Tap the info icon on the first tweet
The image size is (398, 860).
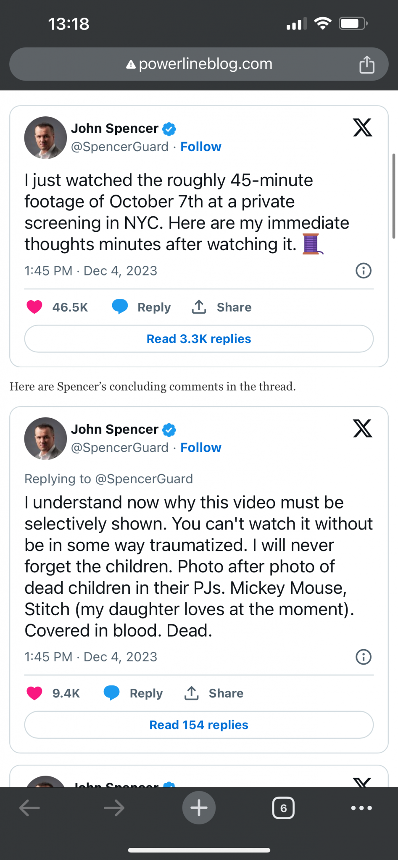364,271
